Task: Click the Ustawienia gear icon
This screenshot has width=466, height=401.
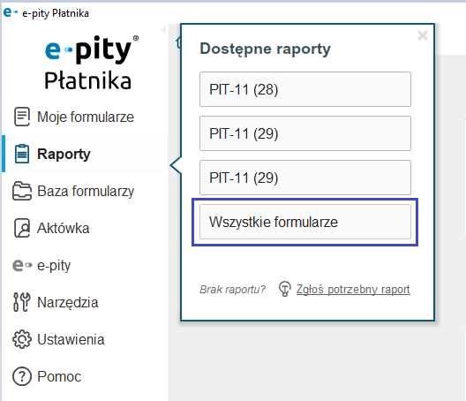Action: coord(22,339)
